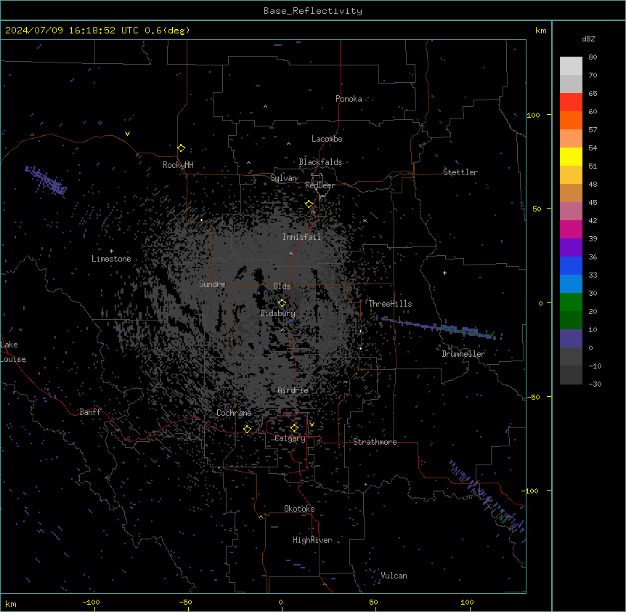626x612 pixels.
Task: Select the Olds town label
Action: (x=282, y=286)
